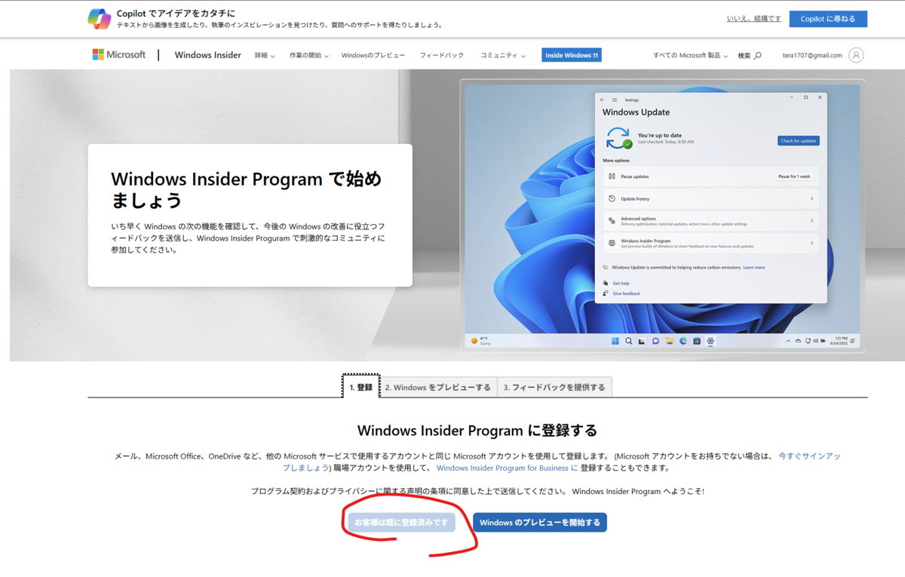Click the Learn more link in the Settings image
This screenshot has width=905, height=577.
754,267
